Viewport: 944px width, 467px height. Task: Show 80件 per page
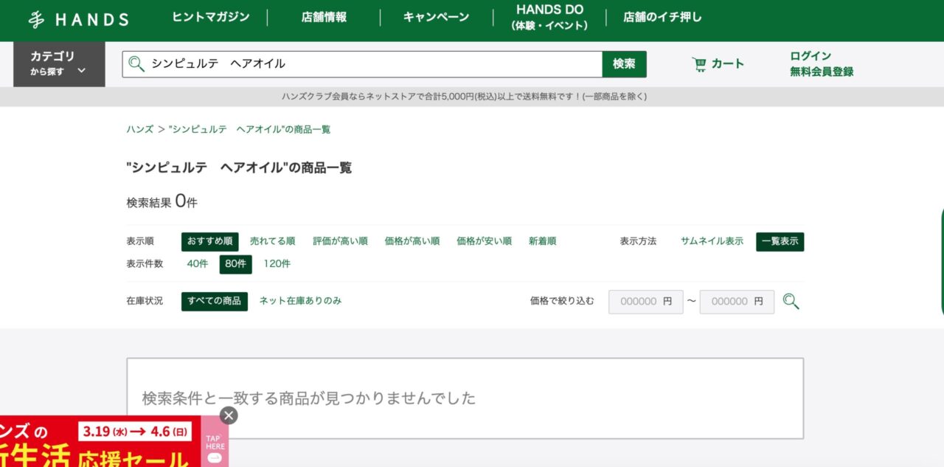point(235,263)
